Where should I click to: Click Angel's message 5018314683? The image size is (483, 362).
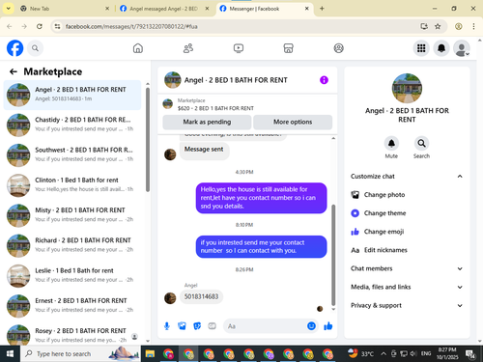tap(201, 296)
